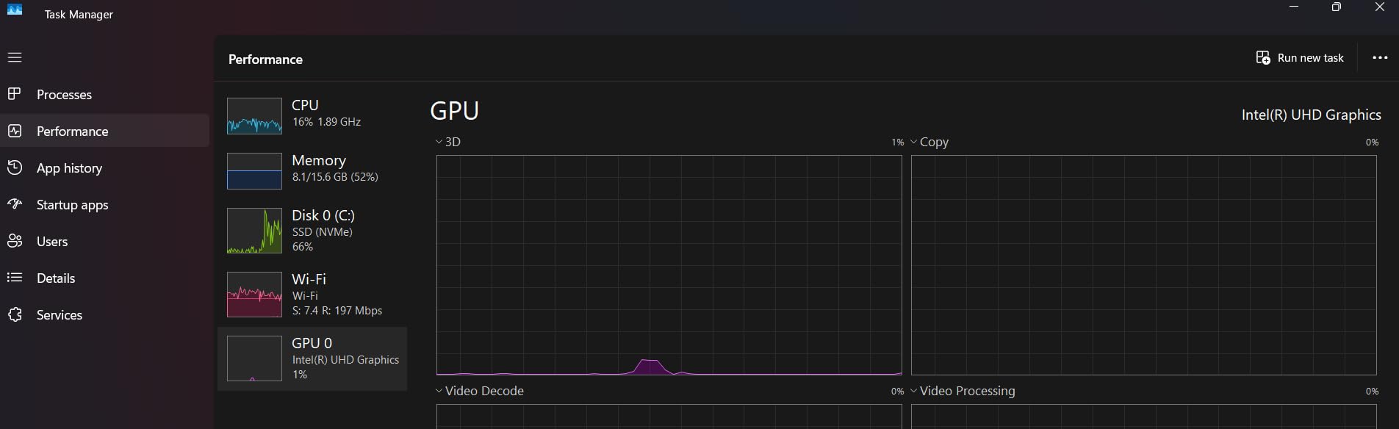Click the Users people icon
Viewport: 1399px width, 429px height.
tap(15, 241)
